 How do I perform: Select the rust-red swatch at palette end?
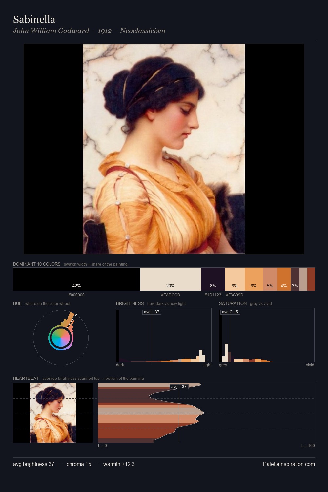(x=311, y=279)
